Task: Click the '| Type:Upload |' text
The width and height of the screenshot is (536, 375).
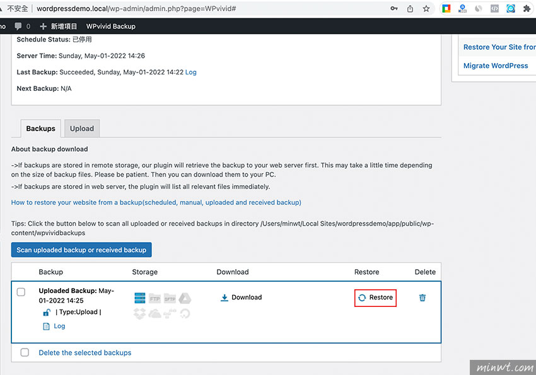Action: point(78,312)
